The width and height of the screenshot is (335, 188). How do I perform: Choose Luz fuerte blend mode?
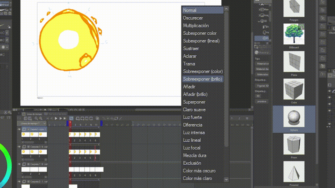[x=202, y=117]
